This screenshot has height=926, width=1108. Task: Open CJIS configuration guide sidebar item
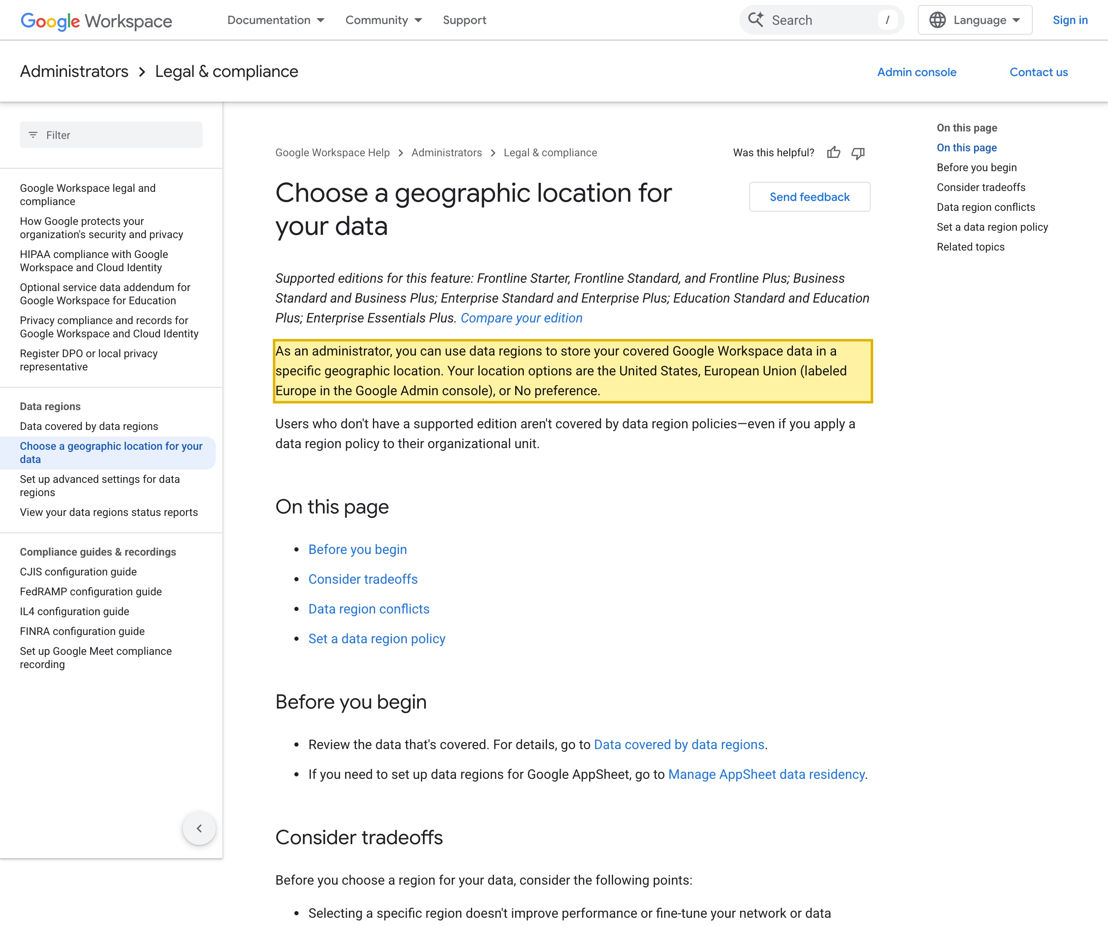[x=78, y=571]
